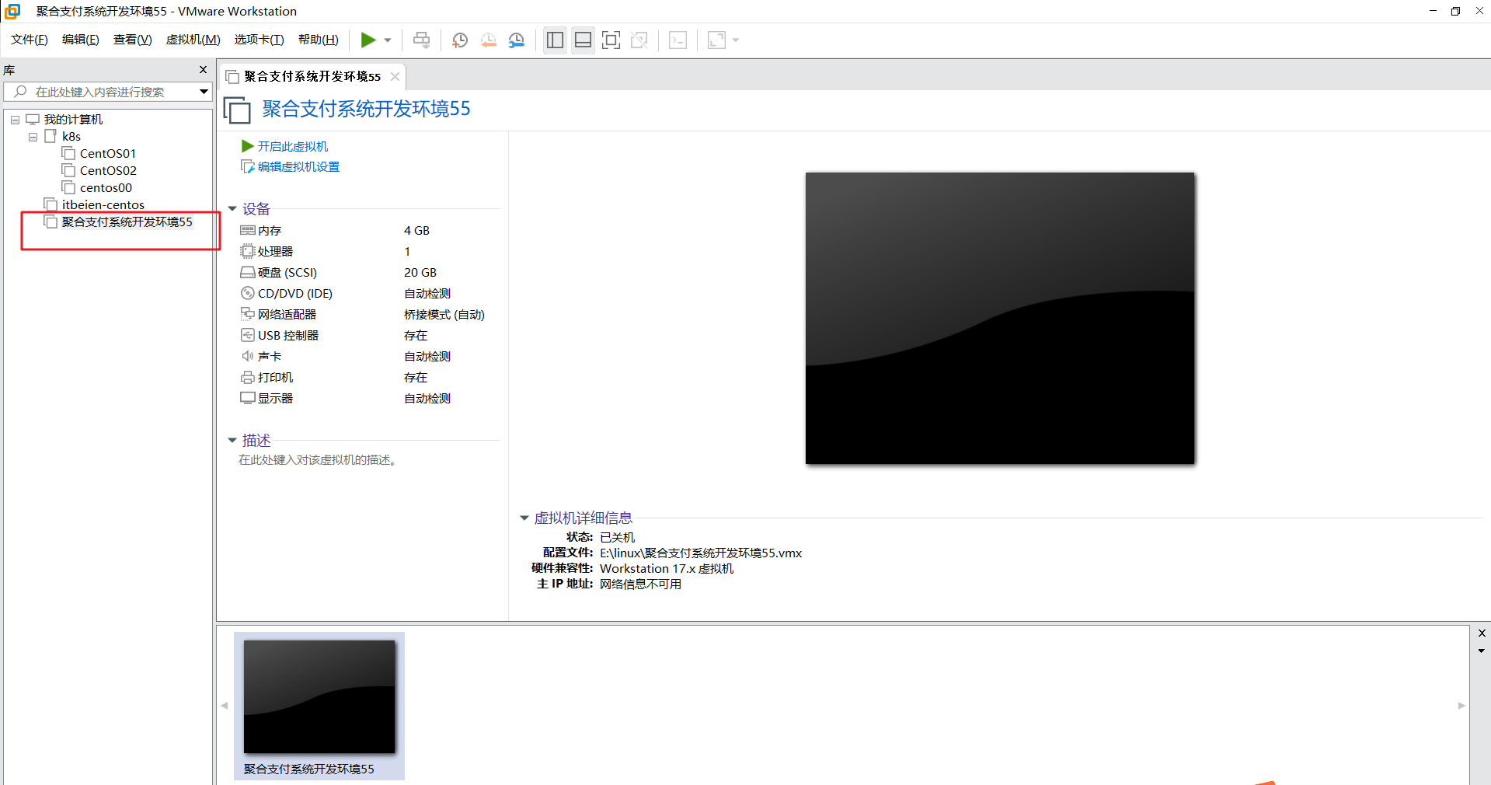Click the stretch guest display icon

(x=716, y=40)
